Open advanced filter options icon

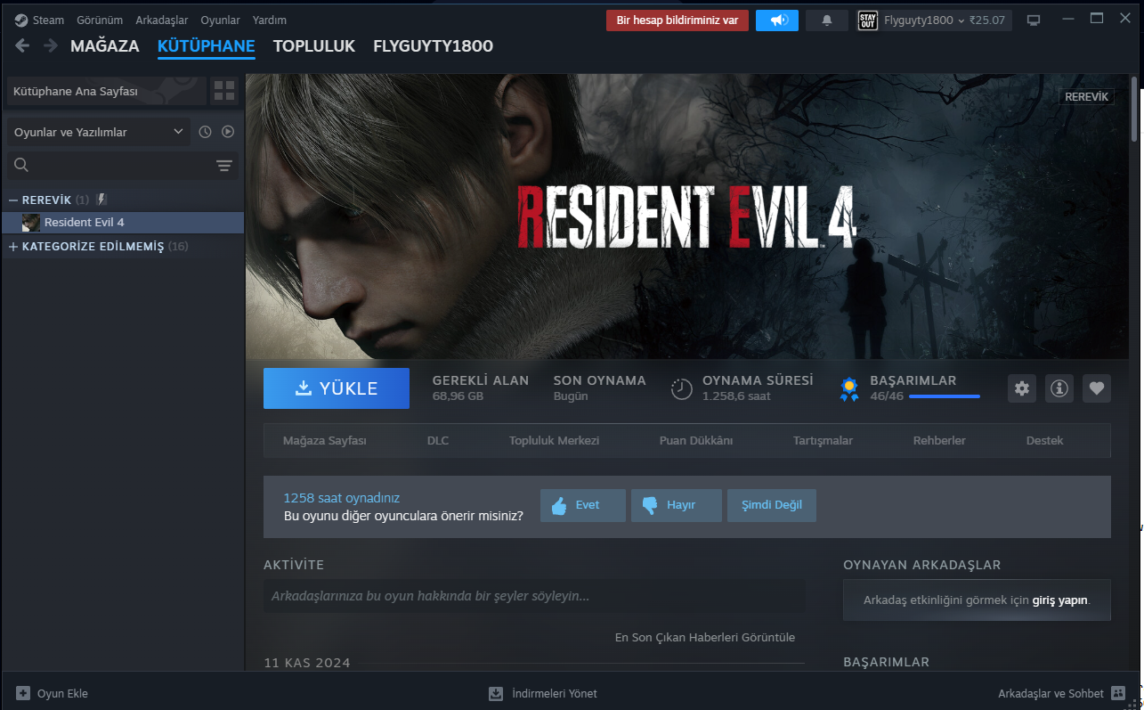(x=224, y=166)
